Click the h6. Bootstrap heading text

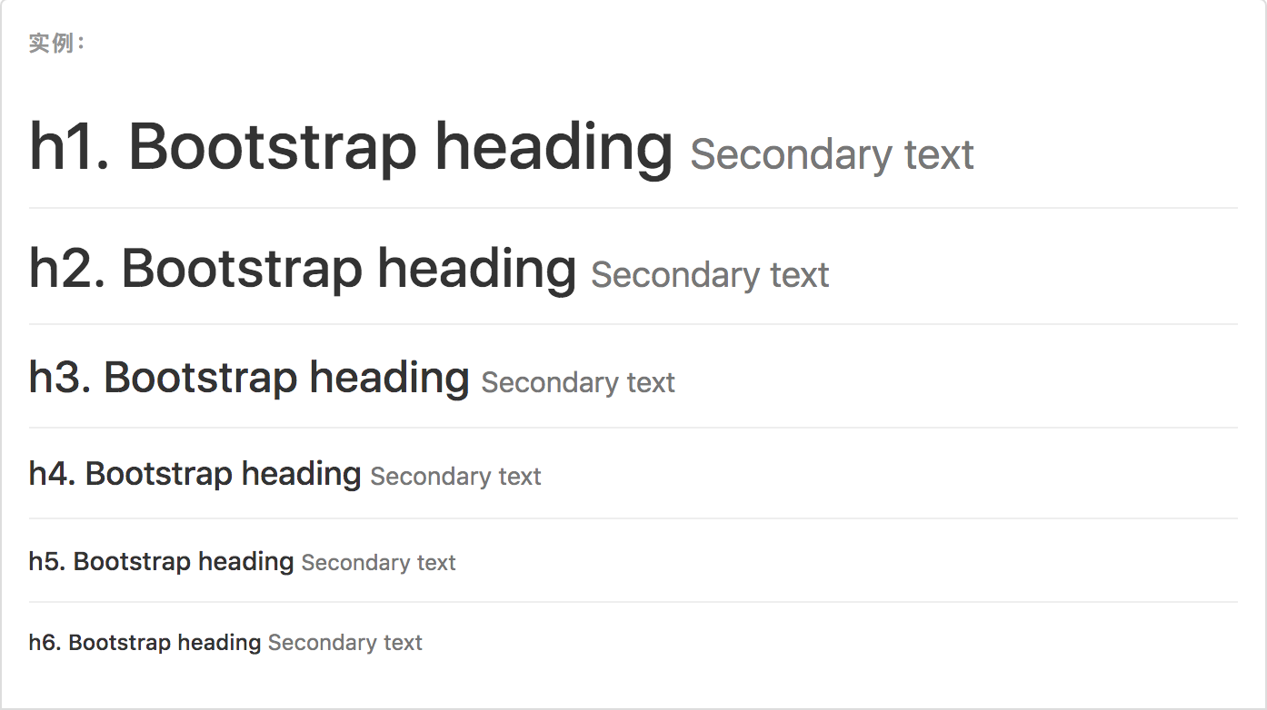tap(145, 643)
